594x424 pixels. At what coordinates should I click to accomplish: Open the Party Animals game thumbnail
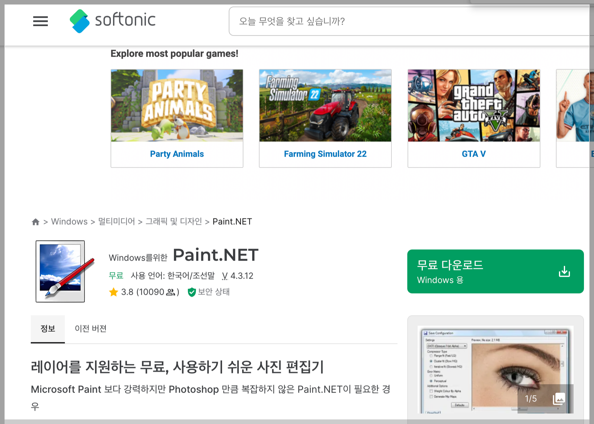(x=177, y=105)
